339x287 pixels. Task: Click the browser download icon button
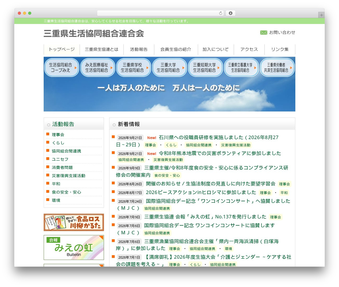pyautogui.click(x=230, y=13)
